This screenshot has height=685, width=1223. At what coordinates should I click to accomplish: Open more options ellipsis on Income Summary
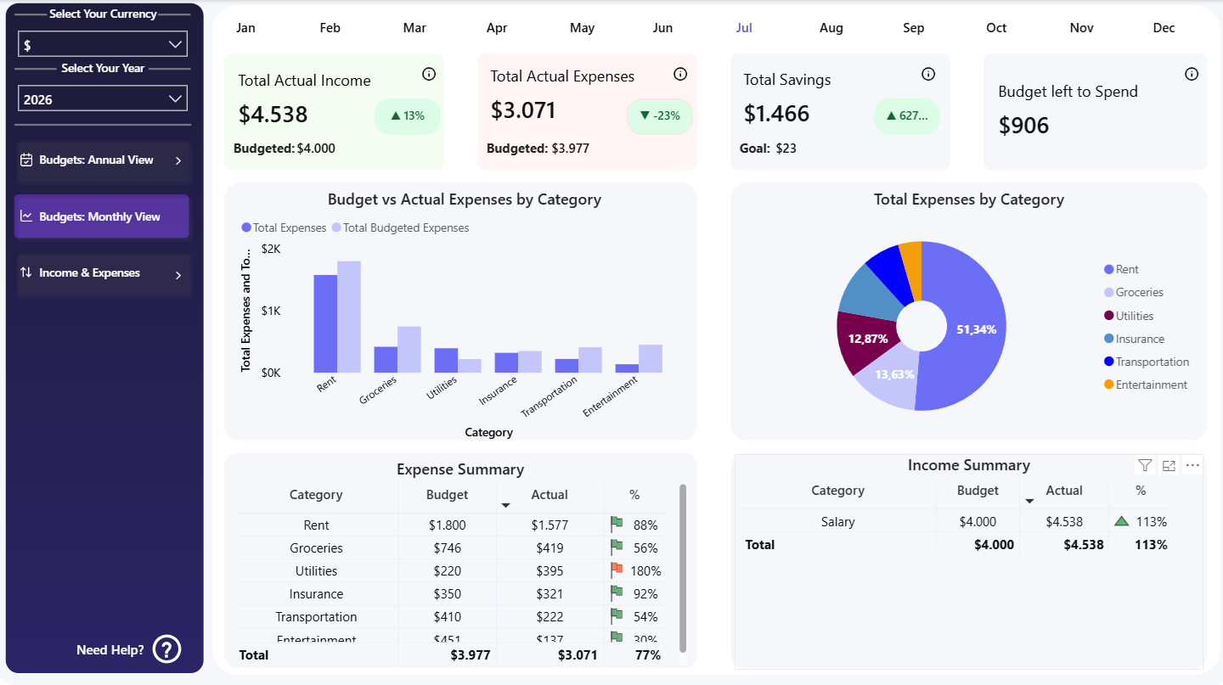click(1192, 465)
